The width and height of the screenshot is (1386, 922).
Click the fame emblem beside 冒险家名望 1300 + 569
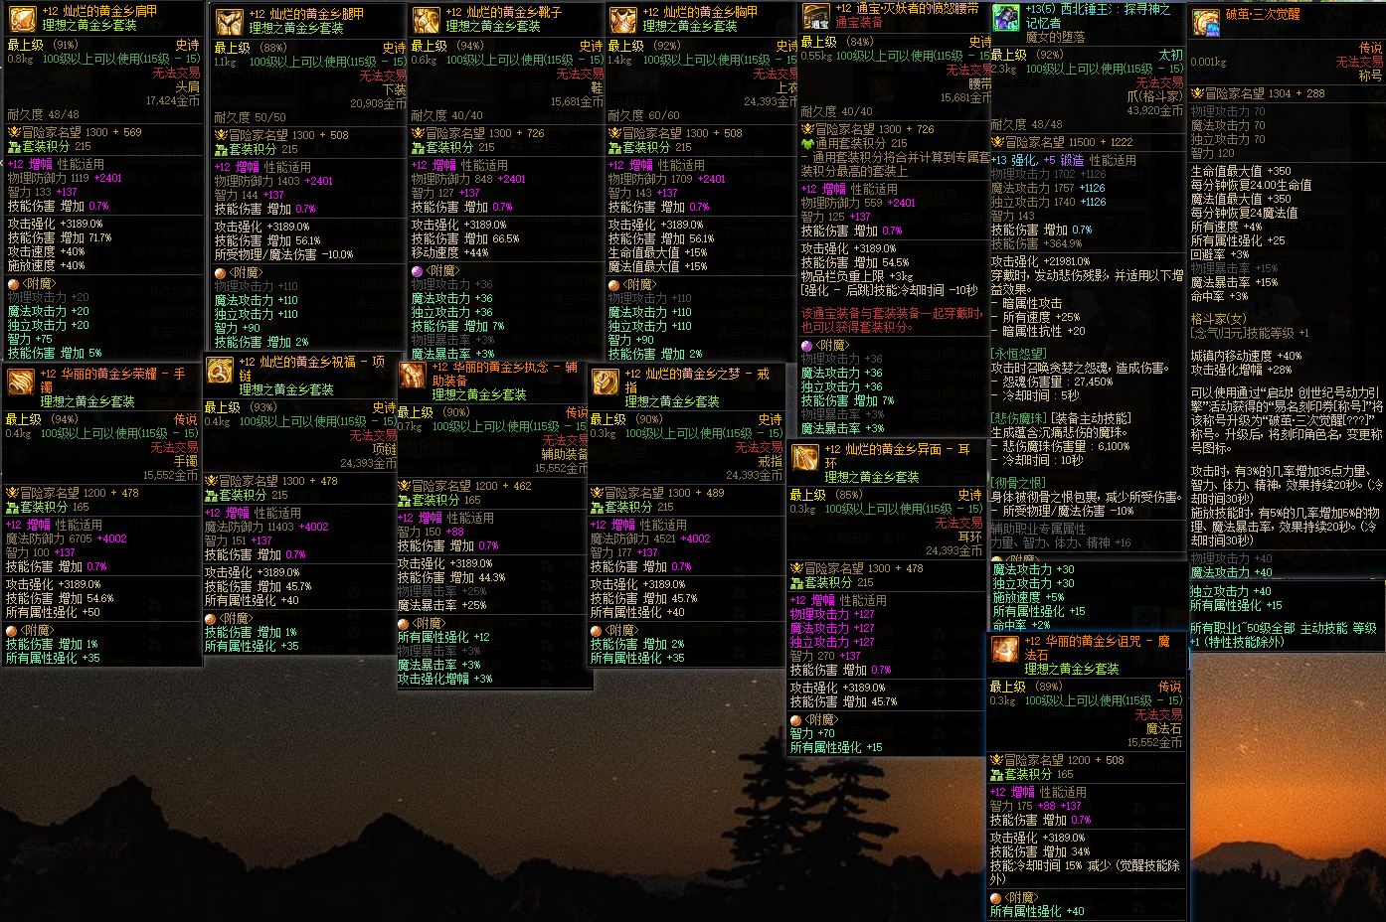coord(13,132)
